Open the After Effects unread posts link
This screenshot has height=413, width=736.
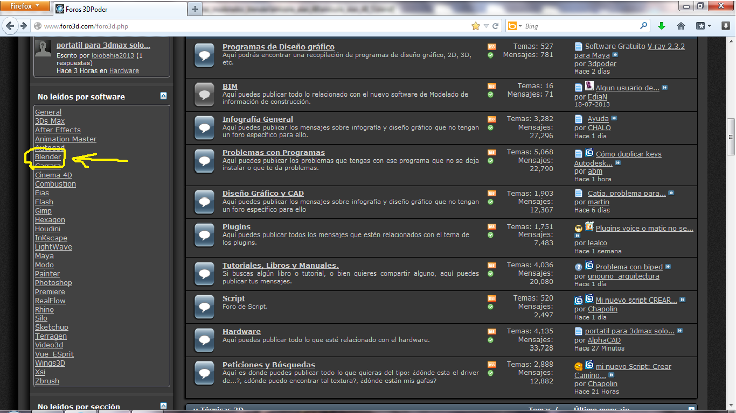point(58,130)
